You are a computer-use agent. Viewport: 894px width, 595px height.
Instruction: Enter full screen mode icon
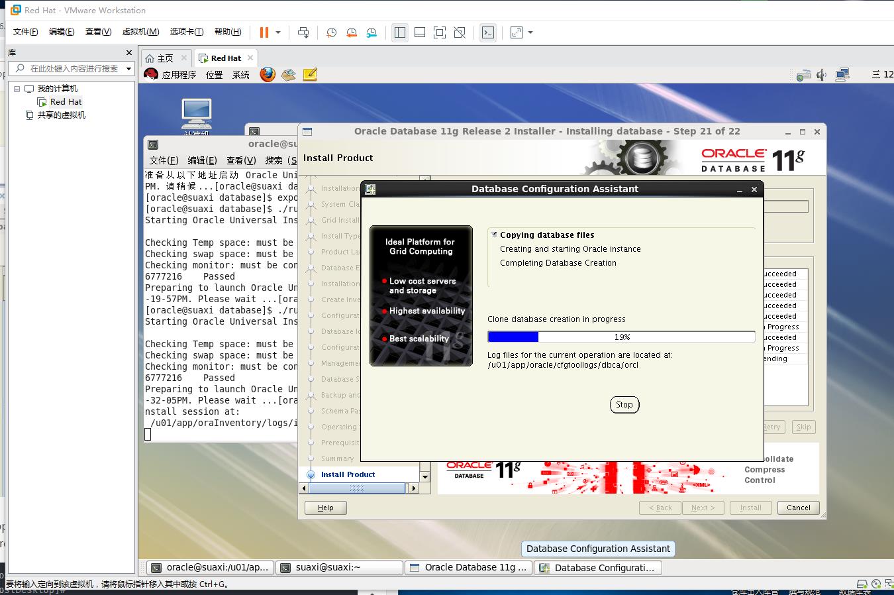point(440,32)
